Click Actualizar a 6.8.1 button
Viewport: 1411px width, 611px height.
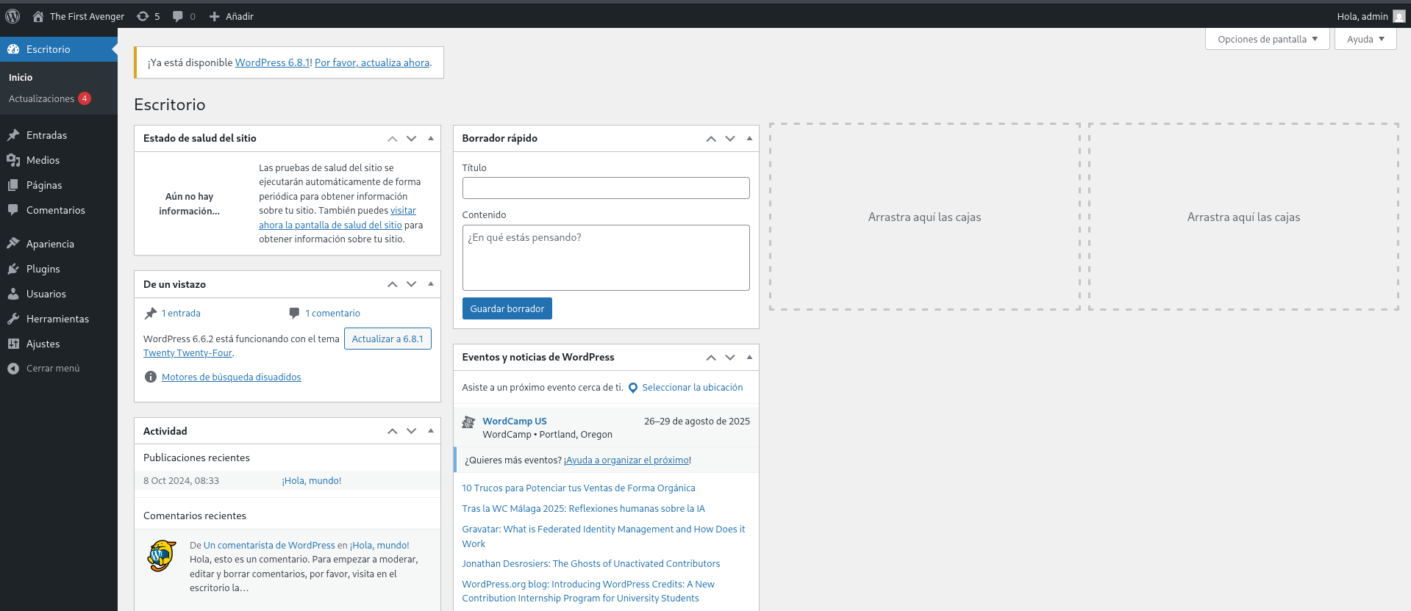387,339
